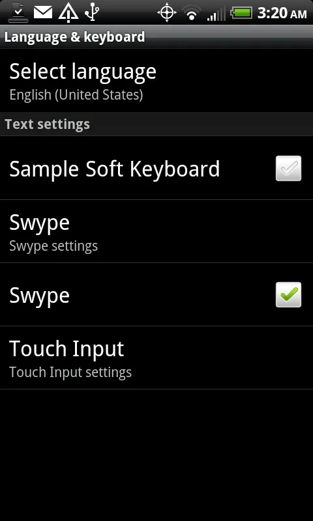This screenshot has width=313, height=521.
Task: Tap the 3:20 AM clock
Action: click(282, 13)
